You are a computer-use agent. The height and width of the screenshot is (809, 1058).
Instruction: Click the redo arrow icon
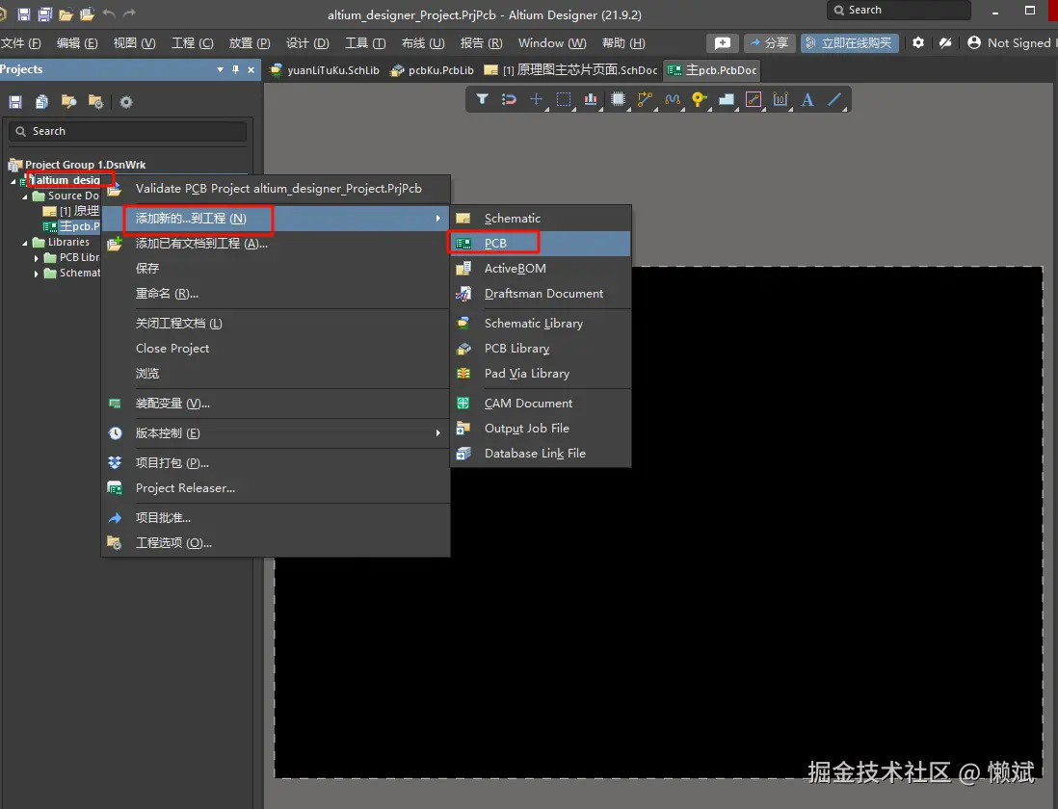(x=129, y=13)
